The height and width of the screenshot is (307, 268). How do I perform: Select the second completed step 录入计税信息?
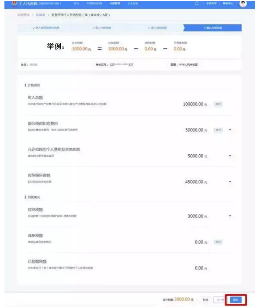(x=102, y=28)
